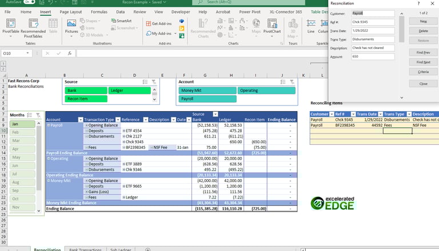
Task: Click the Bing Maps add-in icon
Action: click(x=182, y=28)
